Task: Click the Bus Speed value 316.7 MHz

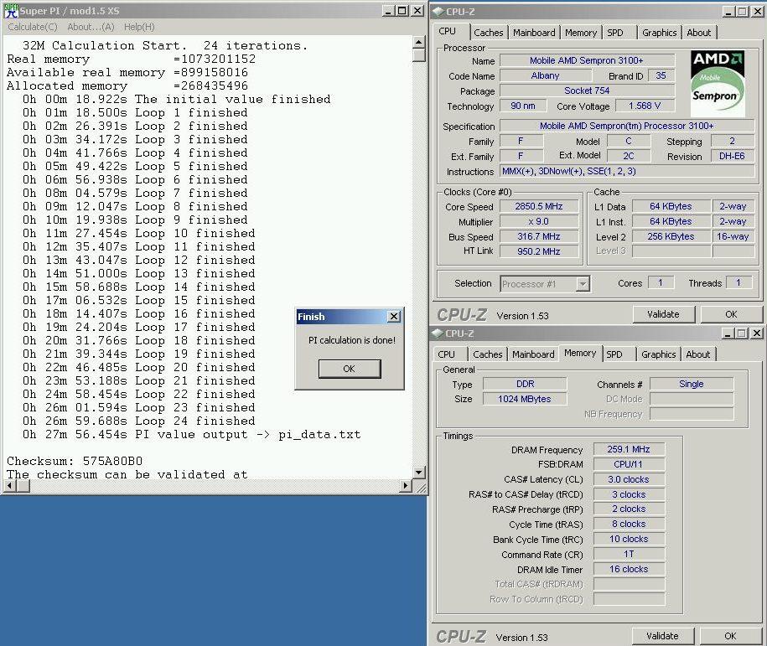Action: pyautogui.click(x=538, y=236)
